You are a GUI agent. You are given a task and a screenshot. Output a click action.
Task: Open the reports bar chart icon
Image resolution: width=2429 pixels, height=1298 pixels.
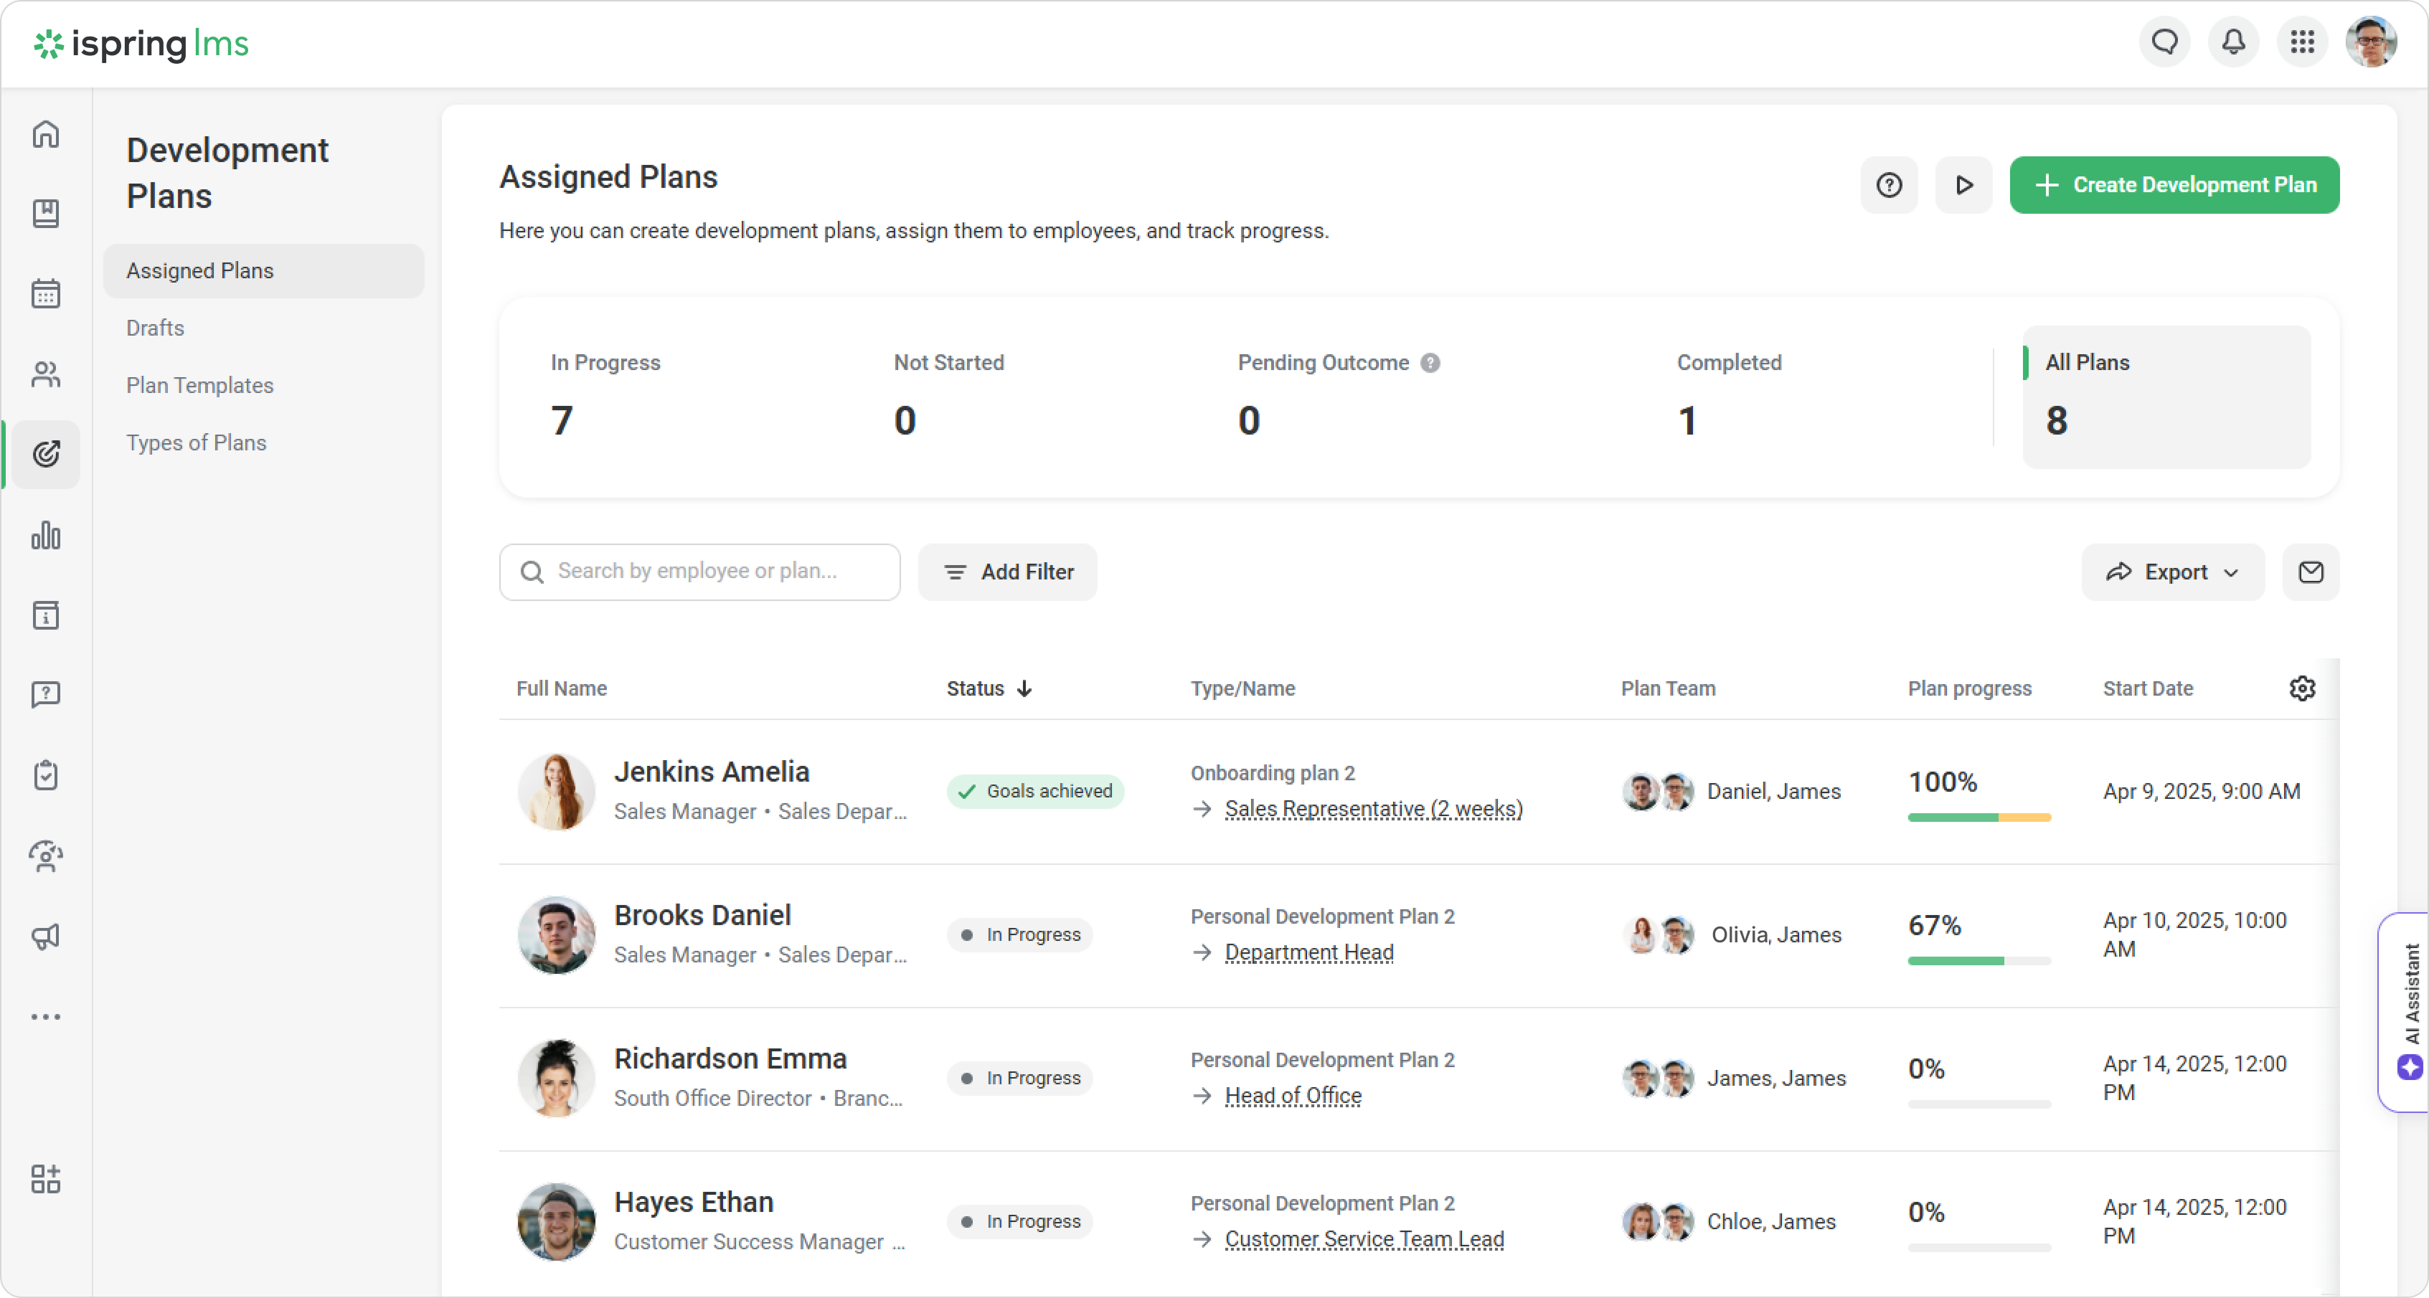tap(45, 536)
